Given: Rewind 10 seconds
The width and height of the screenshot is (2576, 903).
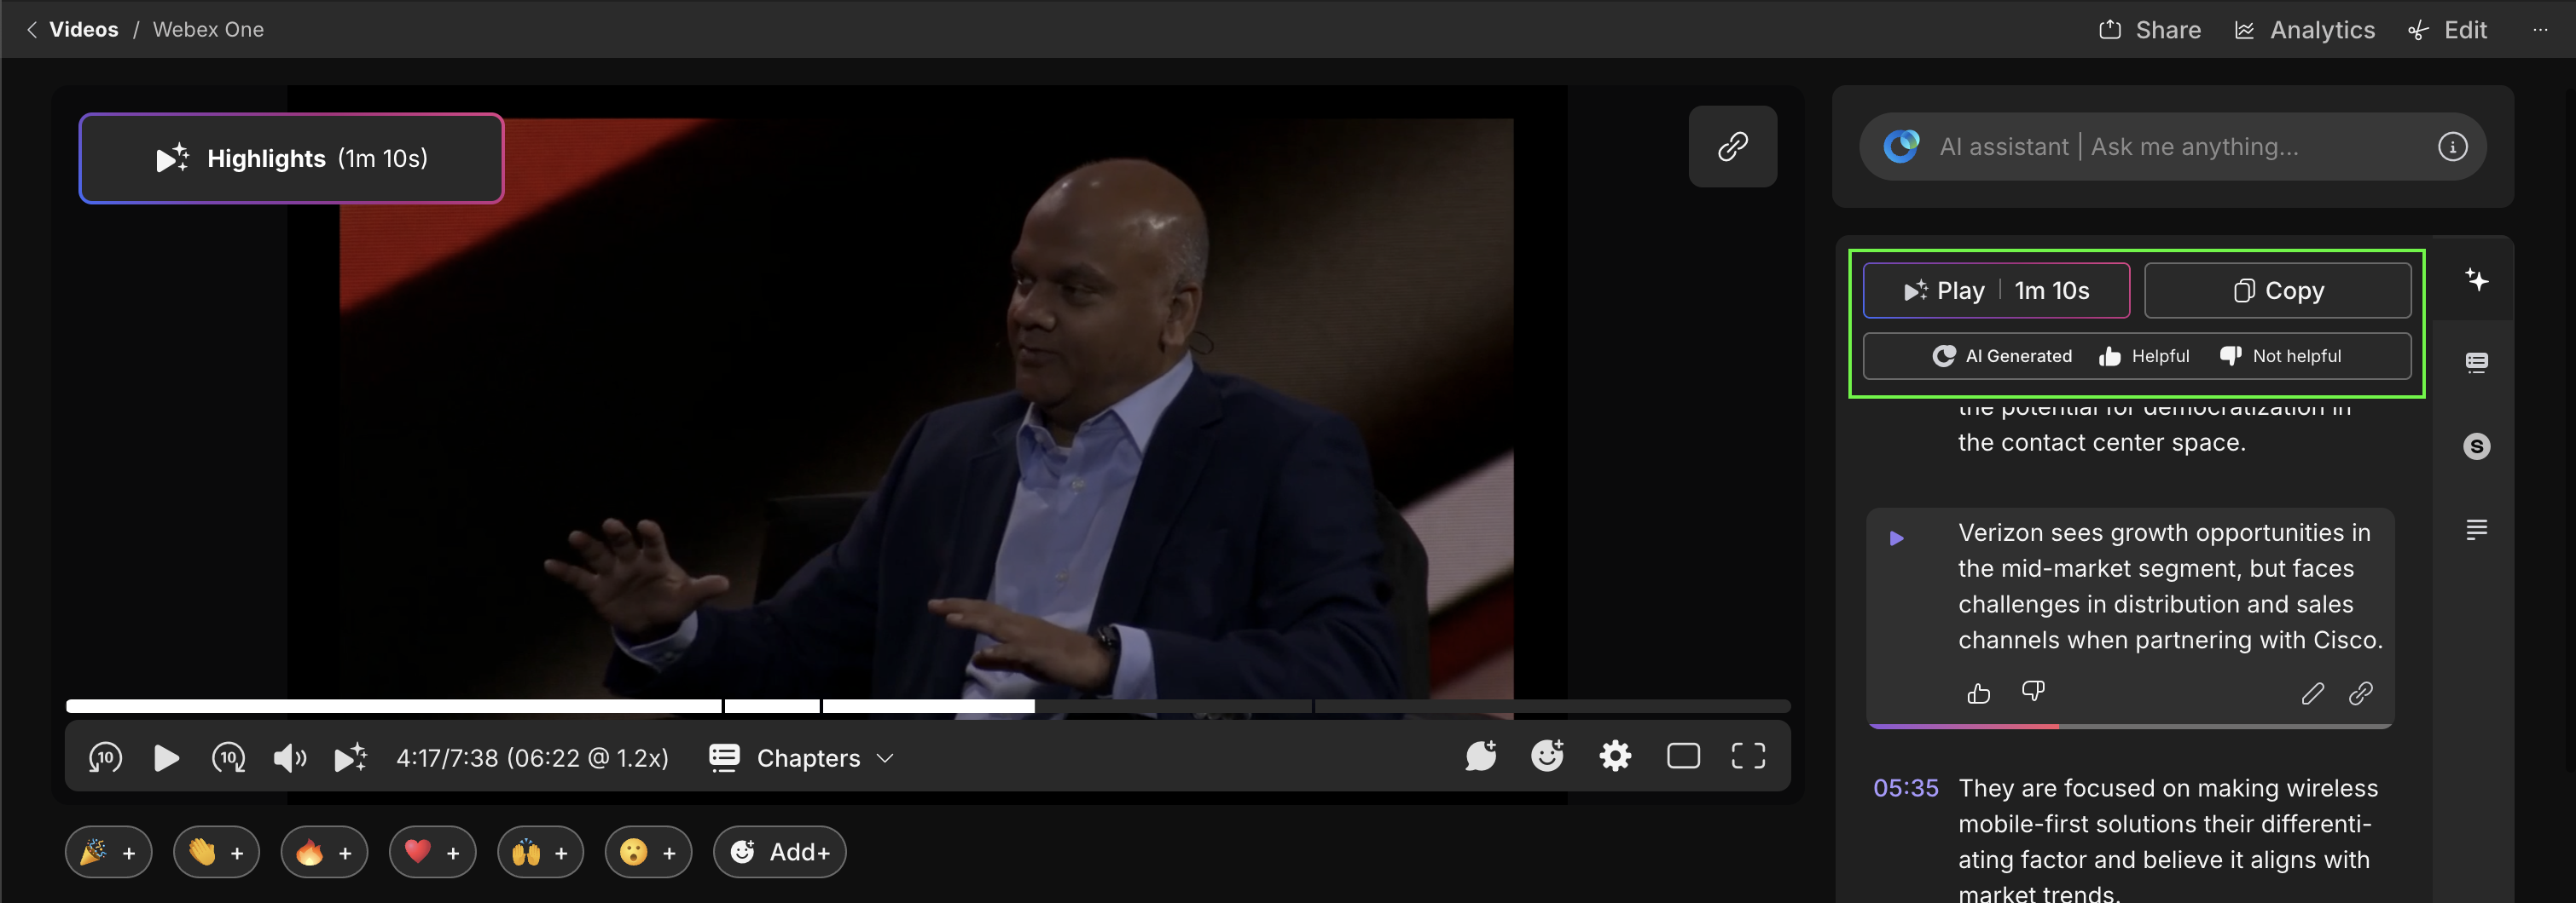Looking at the screenshot, I should click(x=105, y=758).
